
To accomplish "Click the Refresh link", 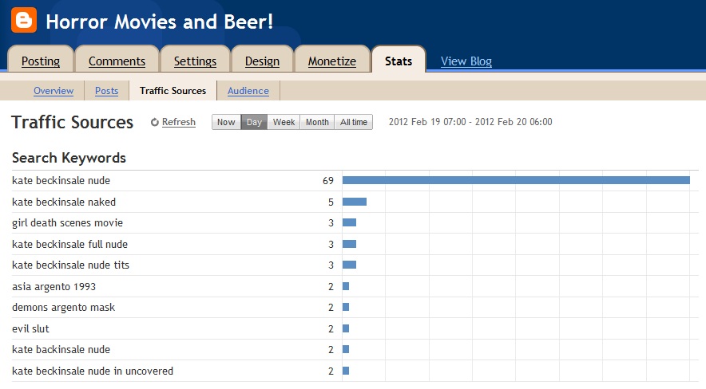I will click(x=179, y=122).
